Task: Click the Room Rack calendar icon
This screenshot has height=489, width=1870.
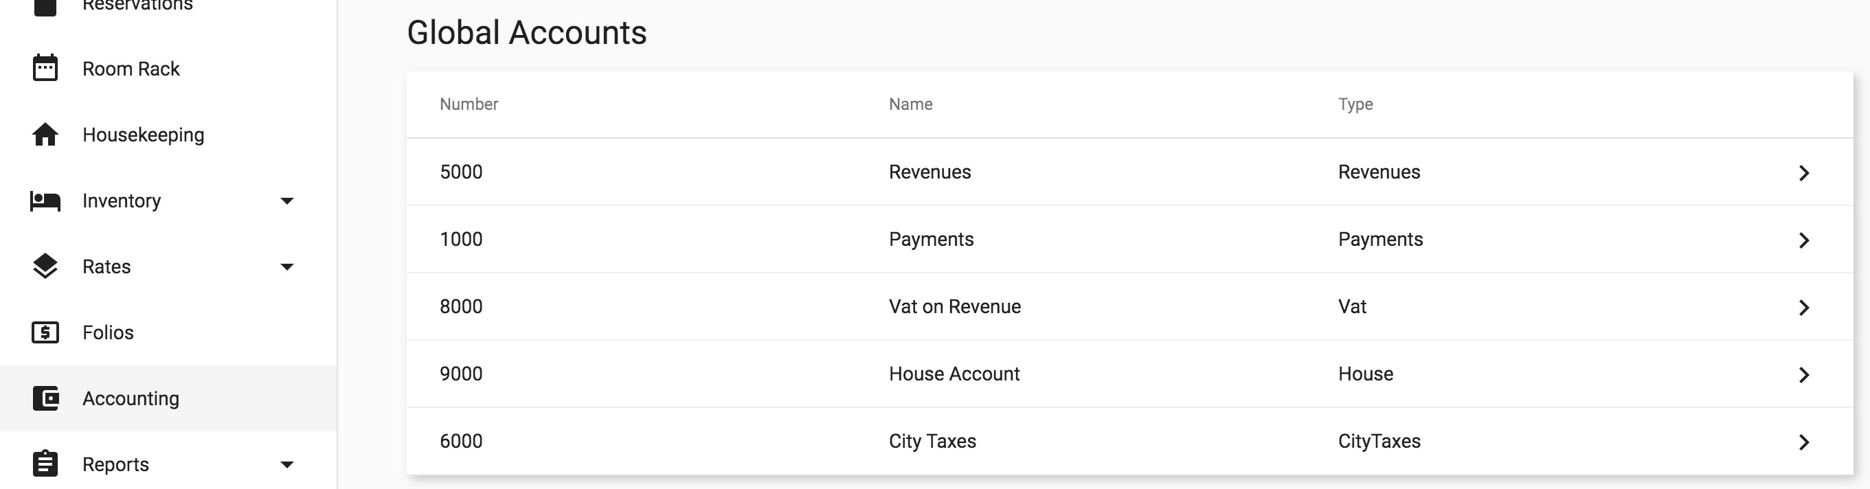Action: tap(45, 68)
